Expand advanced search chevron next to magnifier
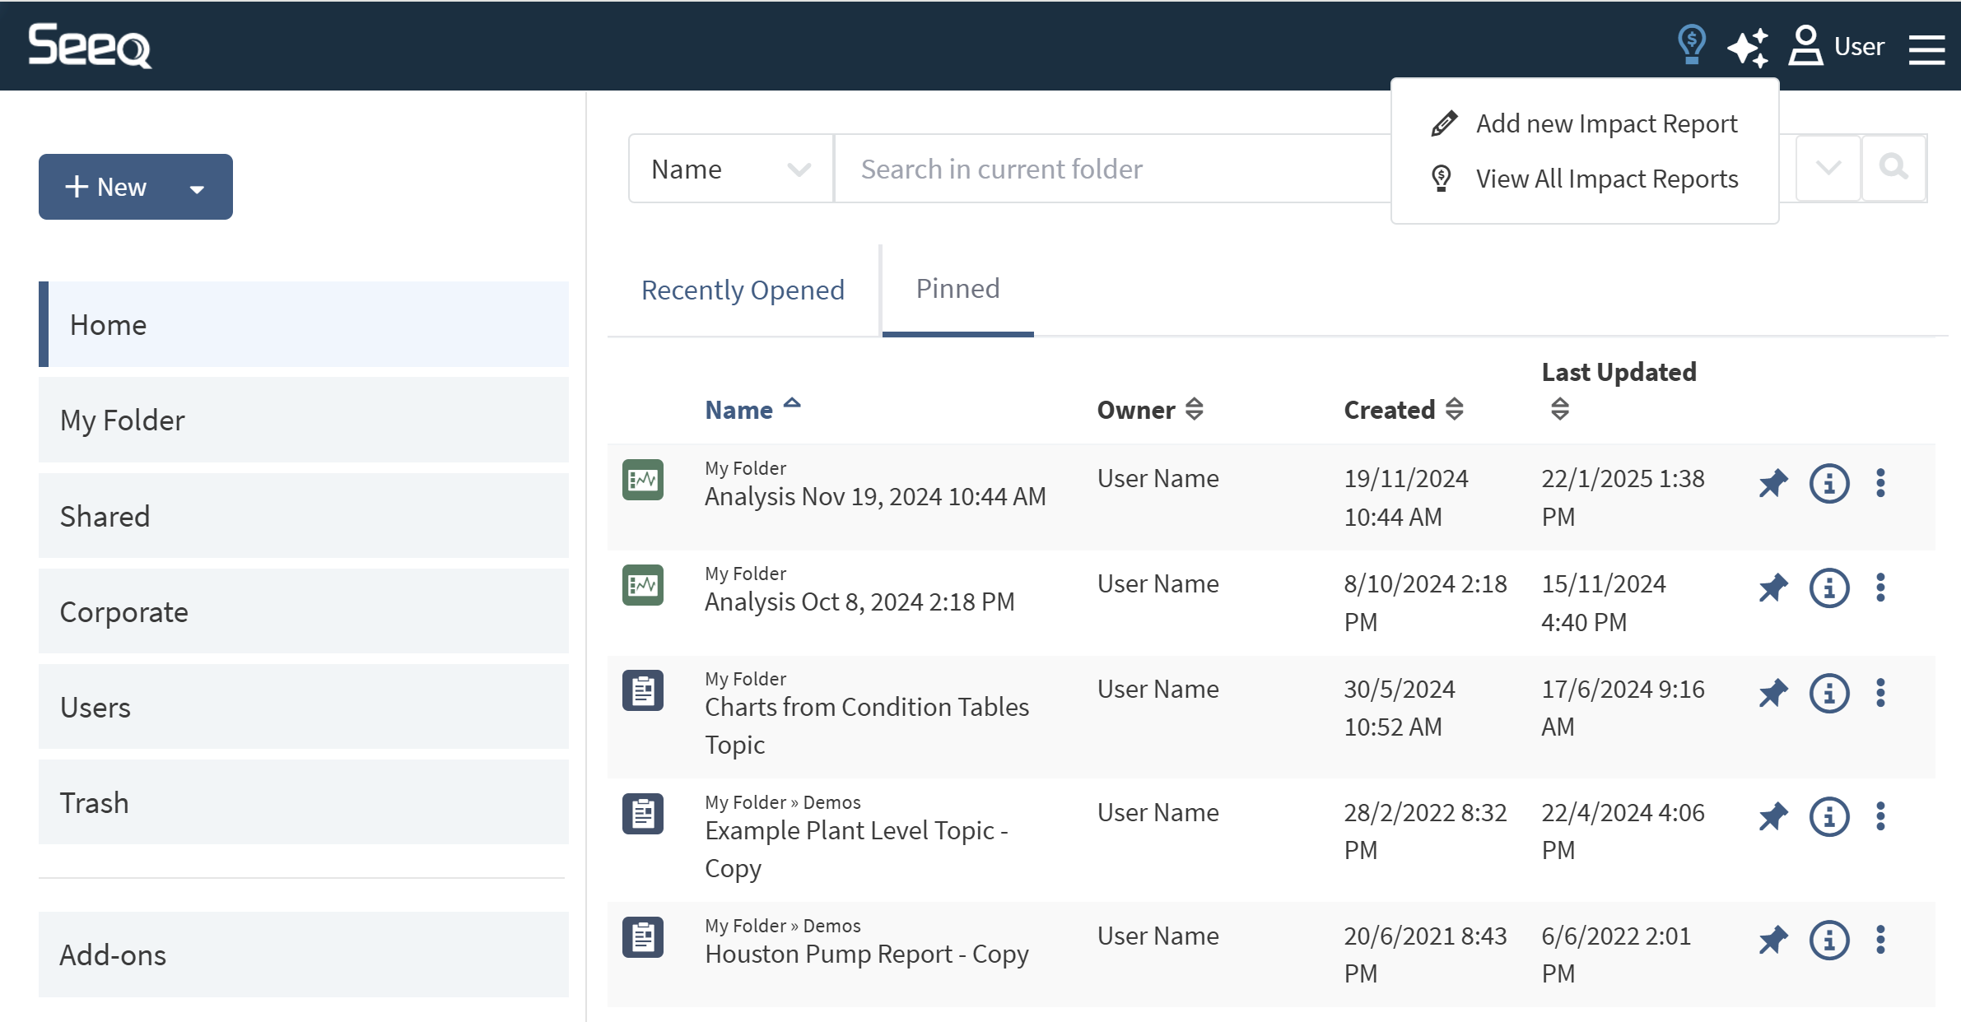Viewport: 1961px width, 1022px height. click(1828, 168)
